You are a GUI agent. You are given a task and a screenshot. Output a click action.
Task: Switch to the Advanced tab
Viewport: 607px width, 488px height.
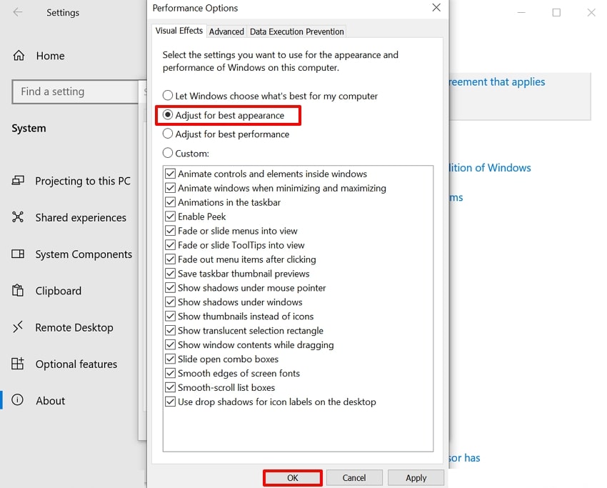[226, 31]
